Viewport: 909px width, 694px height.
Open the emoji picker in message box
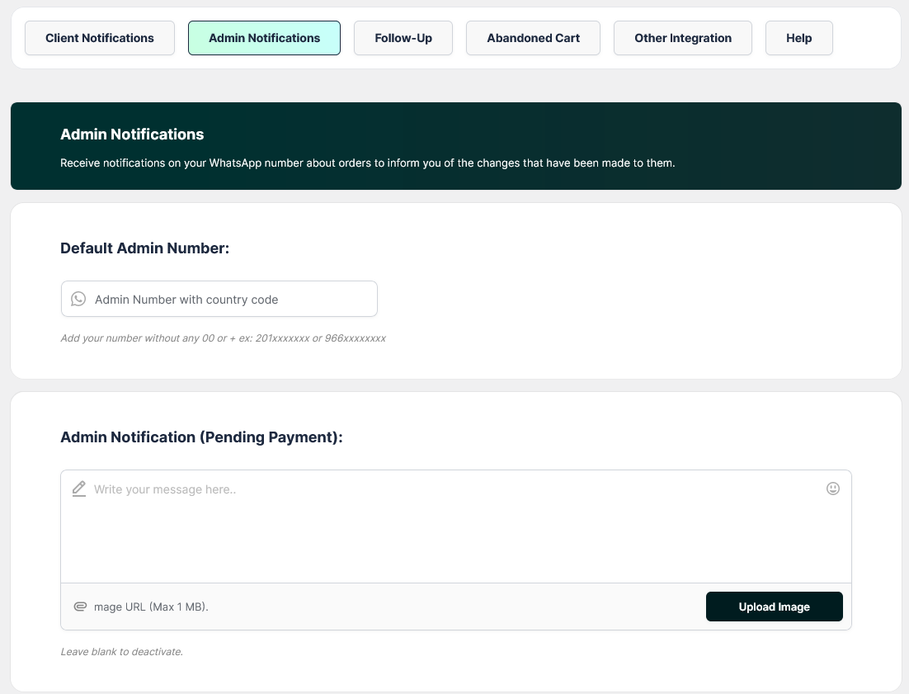point(832,489)
